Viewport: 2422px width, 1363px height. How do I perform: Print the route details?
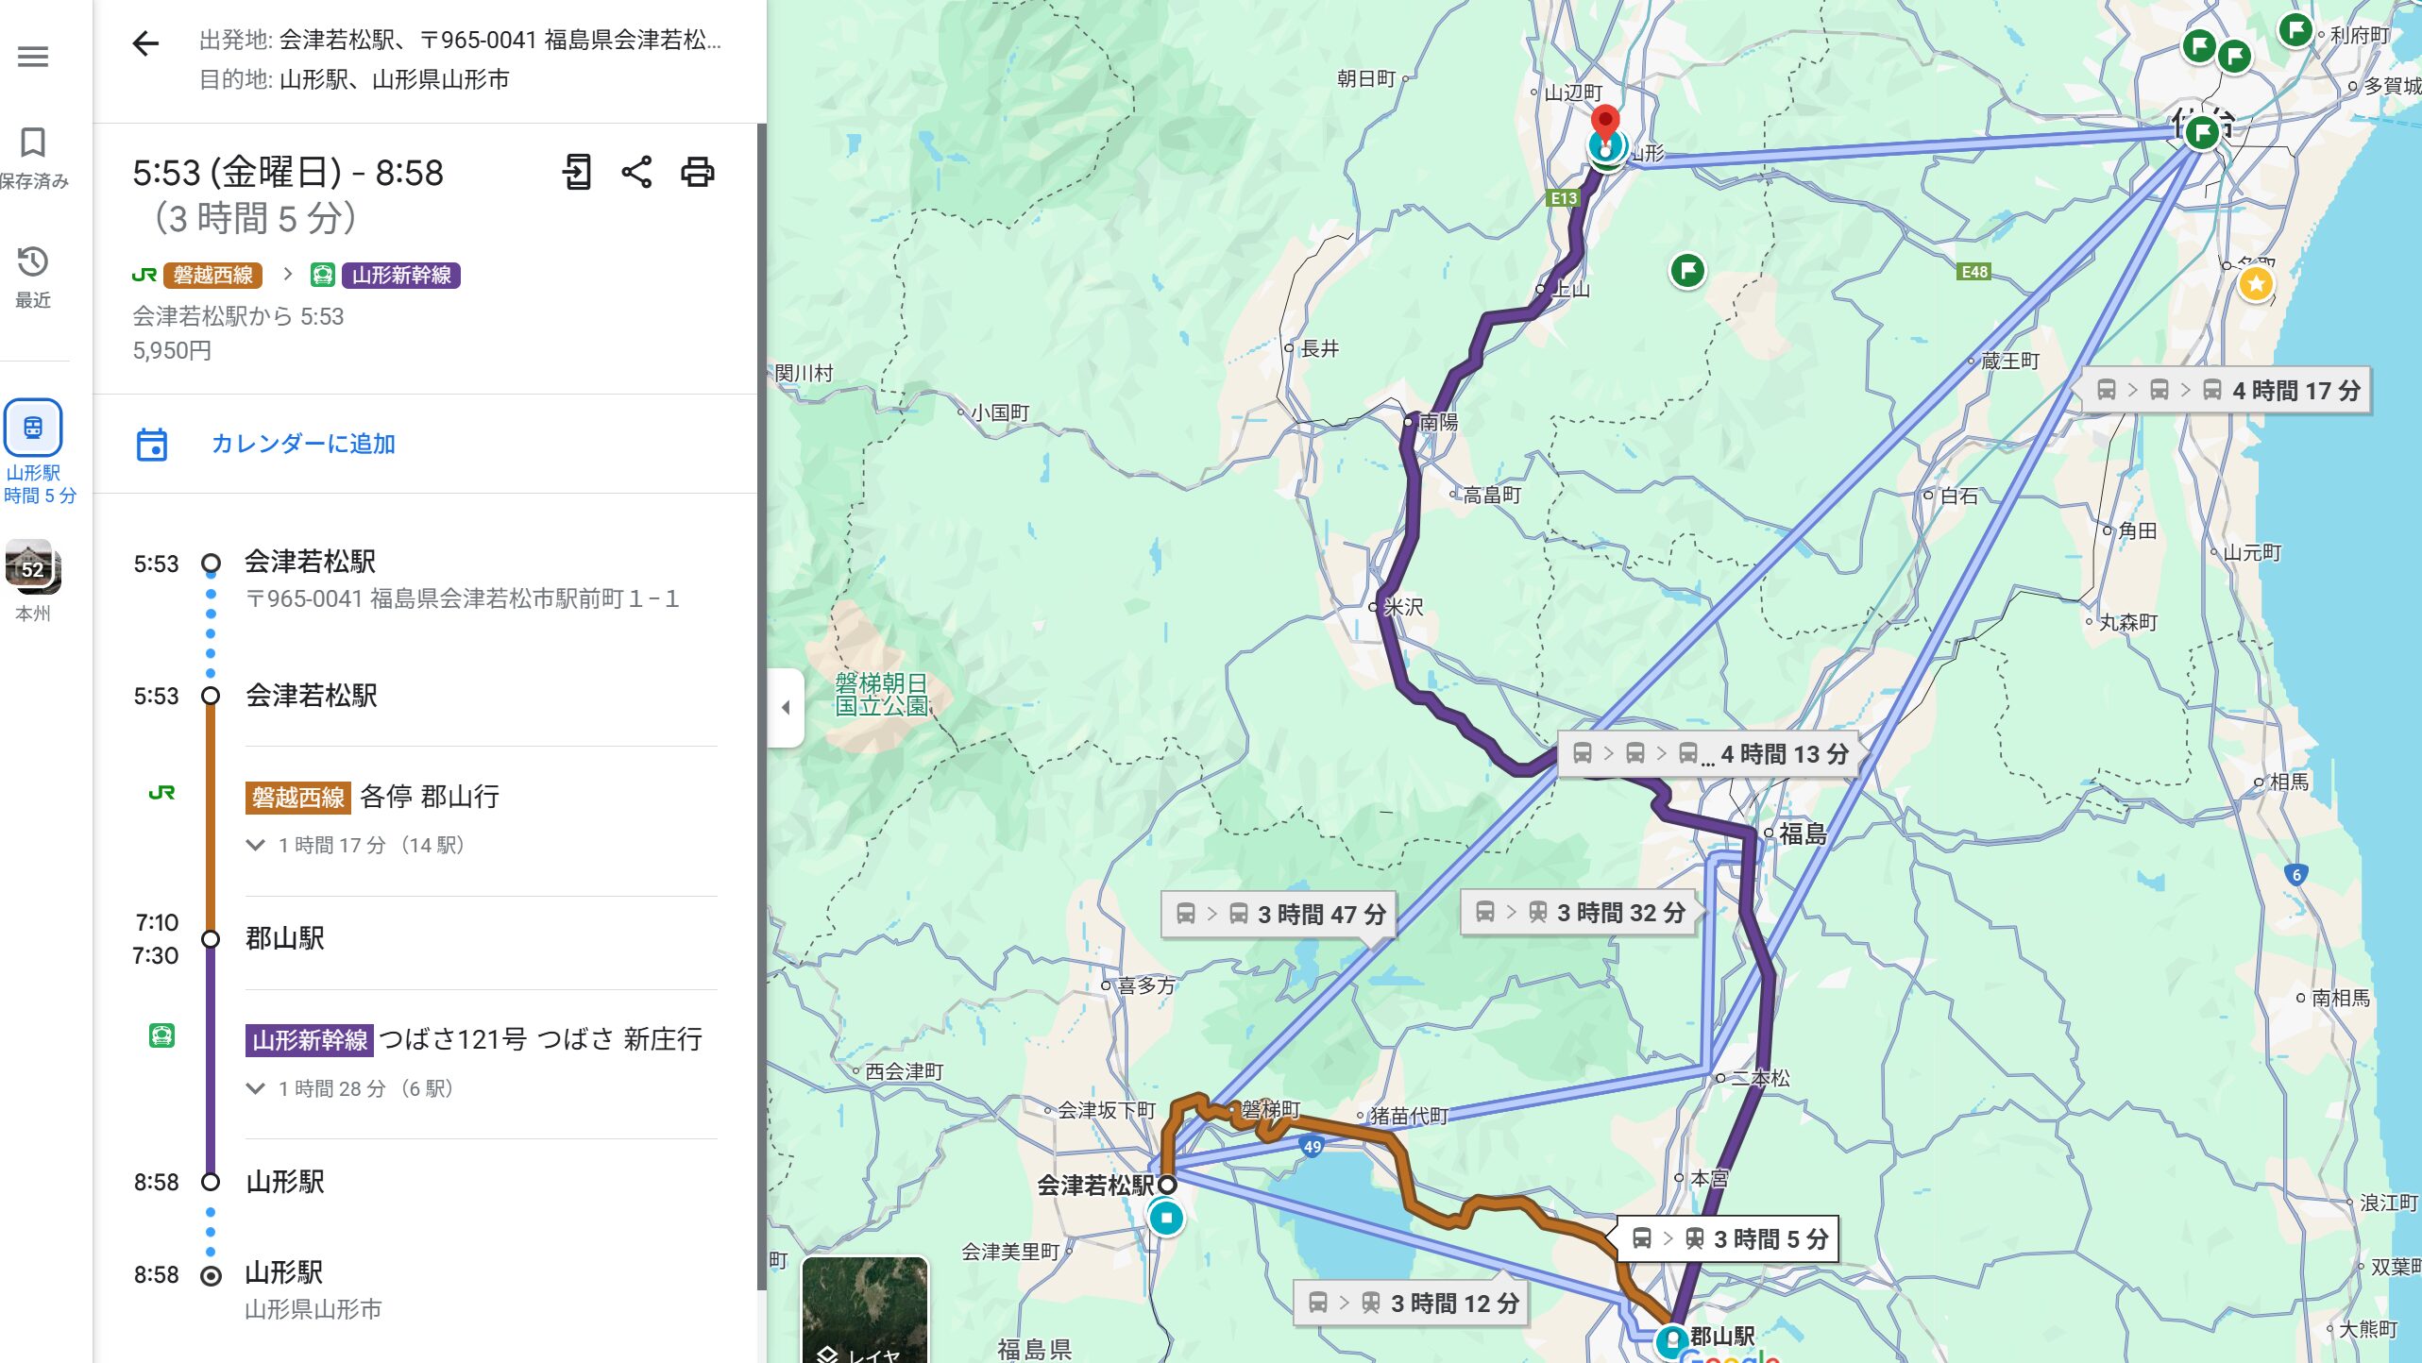pyautogui.click(x=698, y=172)
